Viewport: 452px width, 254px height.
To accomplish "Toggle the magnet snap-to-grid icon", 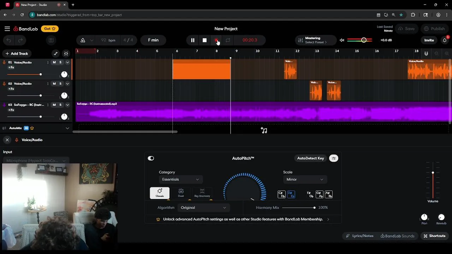I will (426, 54).
